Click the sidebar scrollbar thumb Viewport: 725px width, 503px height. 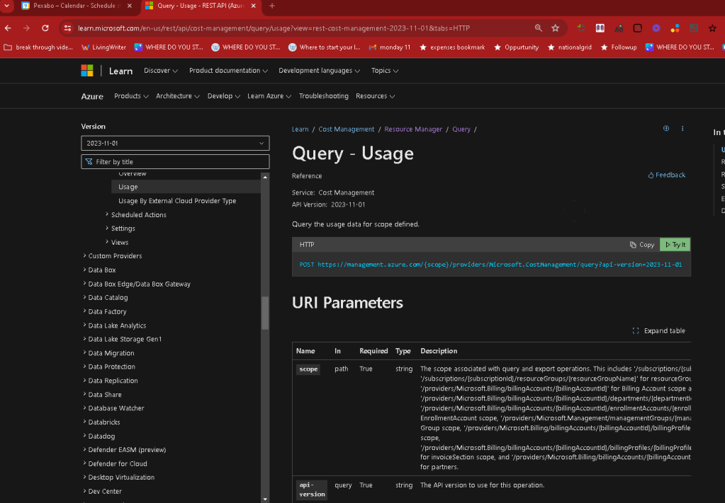[x=265, y=313]
